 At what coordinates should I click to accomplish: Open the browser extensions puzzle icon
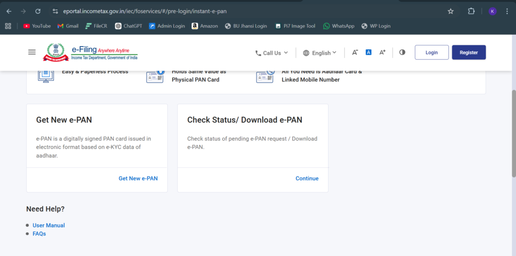[x=471, y=11]
